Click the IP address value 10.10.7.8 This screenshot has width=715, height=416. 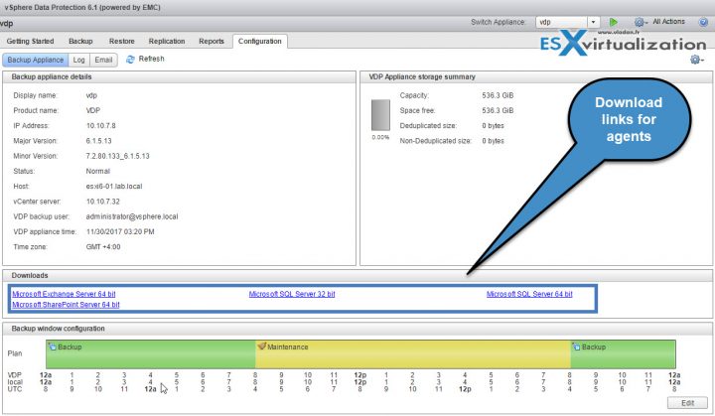tap(100, 126)
